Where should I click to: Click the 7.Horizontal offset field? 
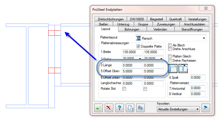point(198,88)
